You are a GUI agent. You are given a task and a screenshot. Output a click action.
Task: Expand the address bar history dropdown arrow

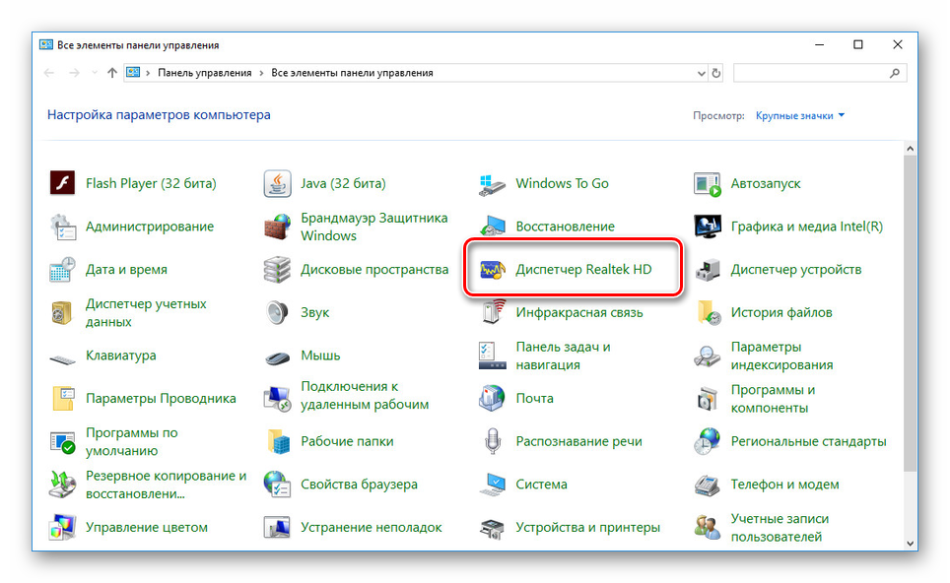click(701, 73)
